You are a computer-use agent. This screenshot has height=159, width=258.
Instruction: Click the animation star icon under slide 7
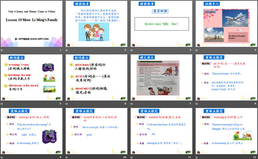pos(132,104)
